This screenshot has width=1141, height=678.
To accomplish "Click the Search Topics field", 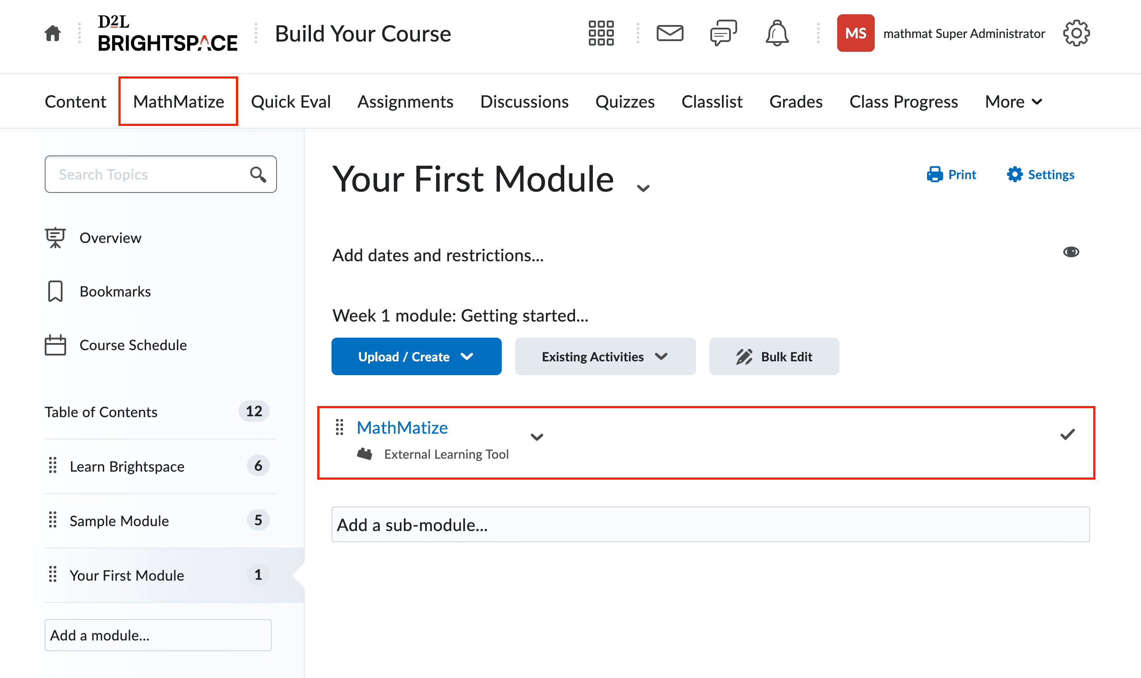I will (160, 175).
